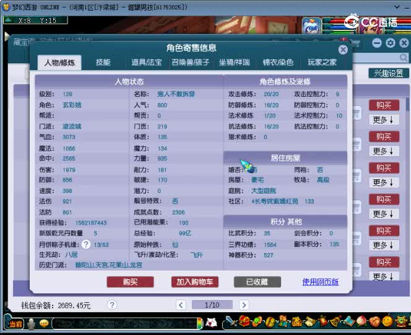Open the 玩家之家 tab

[322, 63]
